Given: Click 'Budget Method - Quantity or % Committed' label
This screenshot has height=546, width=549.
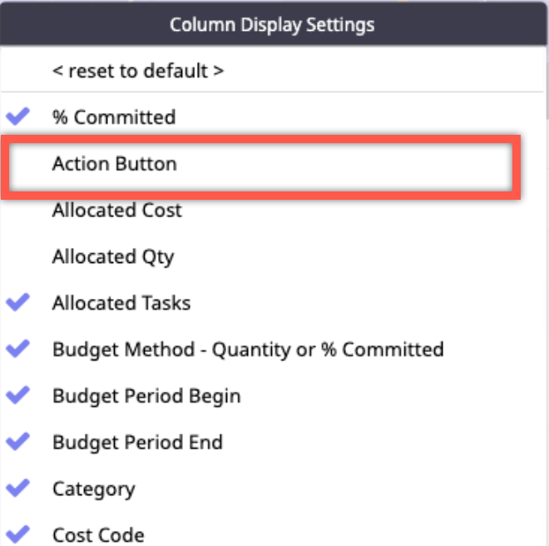Looking at the screenshot, I should point(248,350).
